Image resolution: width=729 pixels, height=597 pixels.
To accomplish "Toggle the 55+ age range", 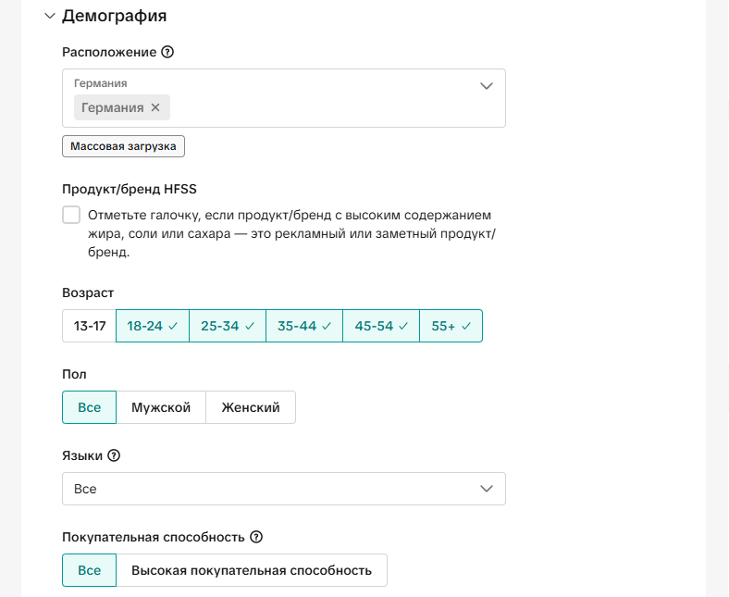I will click(451, 326).
